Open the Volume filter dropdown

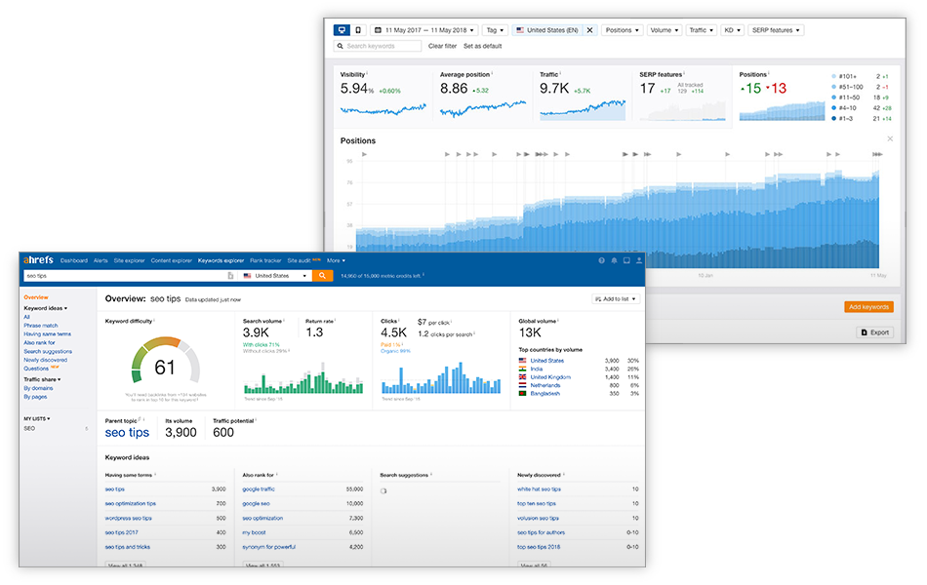pyautogui.click(x=664, y=30)
